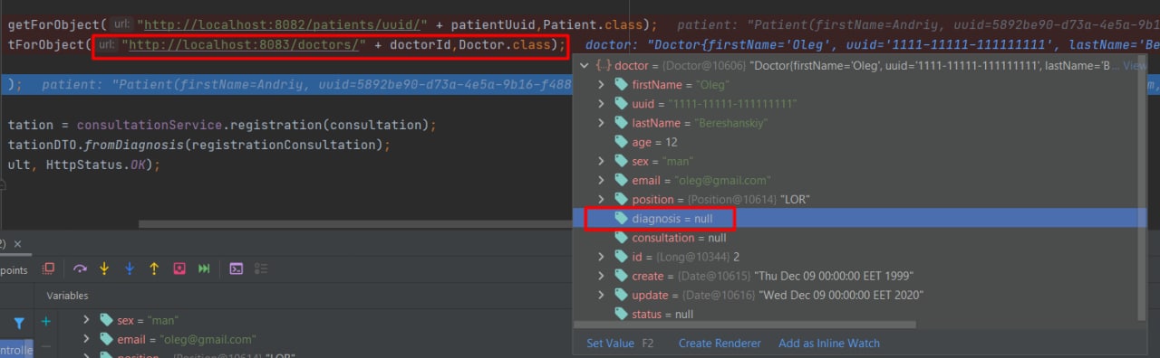
Task: Click the minus remove watch icon
Action: coord(46,347)
